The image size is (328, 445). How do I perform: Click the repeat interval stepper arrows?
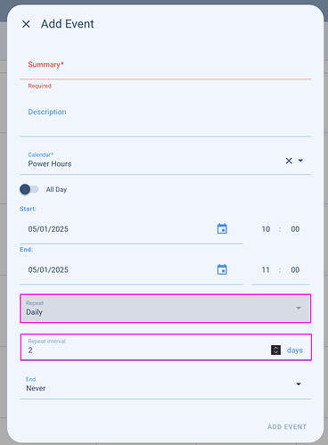click(275, 350)
